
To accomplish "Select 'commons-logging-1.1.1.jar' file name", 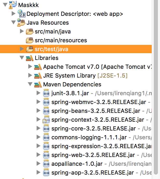I will 89,137.
